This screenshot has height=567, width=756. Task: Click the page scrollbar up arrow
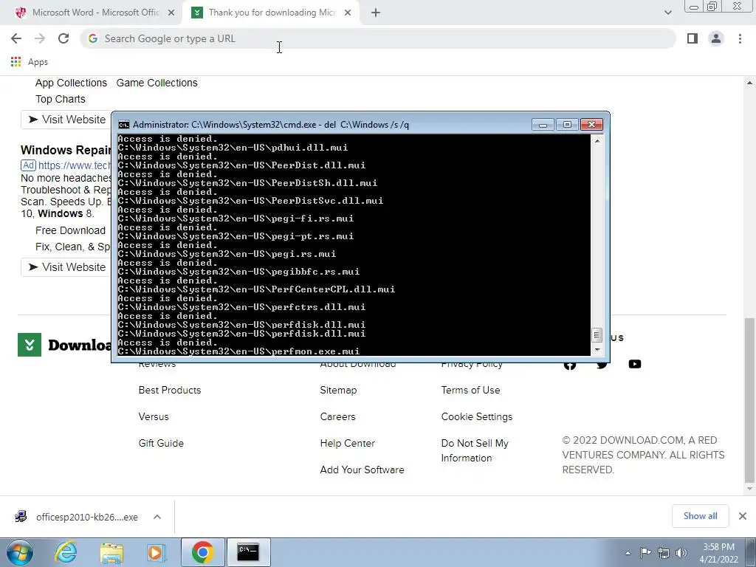tap(749, 83)
